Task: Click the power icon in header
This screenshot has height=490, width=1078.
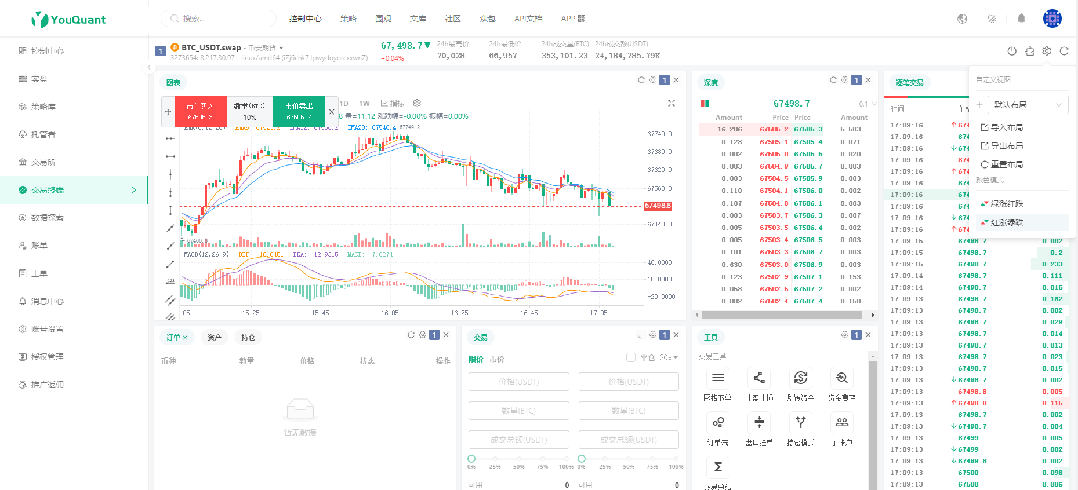Action: tap(1012, 51)
